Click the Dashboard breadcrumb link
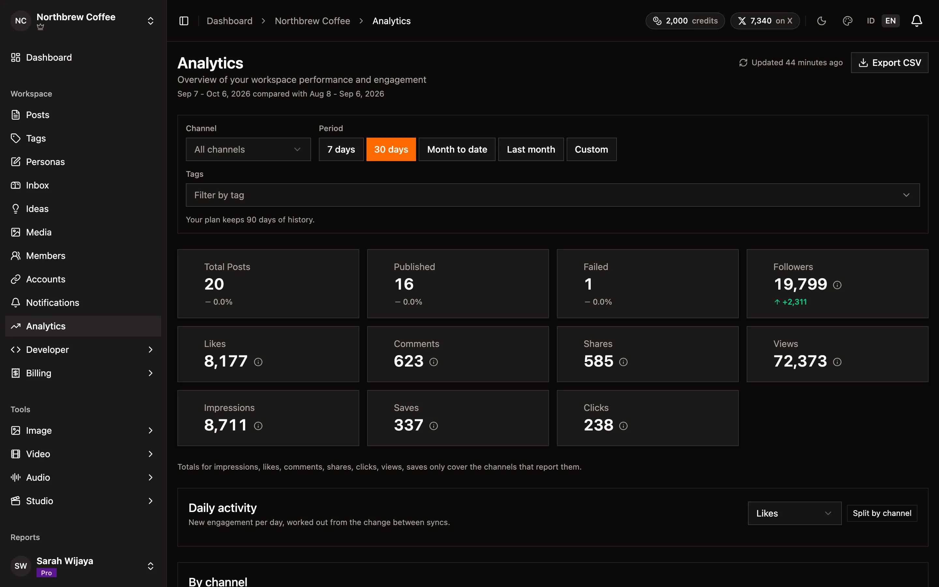Screen dimensions: 939x587 (x=229, y=21)
